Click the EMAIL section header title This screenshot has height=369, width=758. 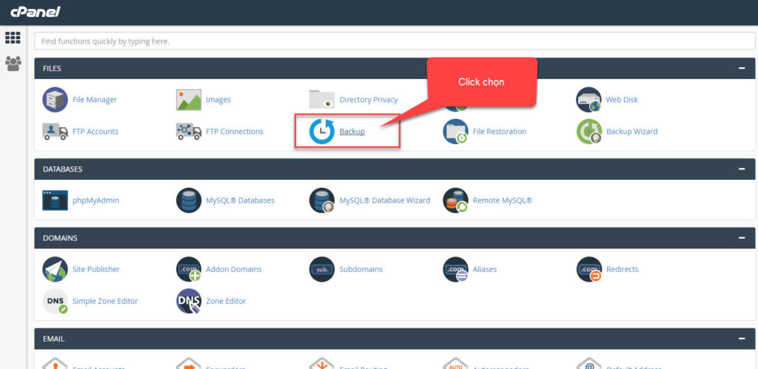[x=53, y=339]
